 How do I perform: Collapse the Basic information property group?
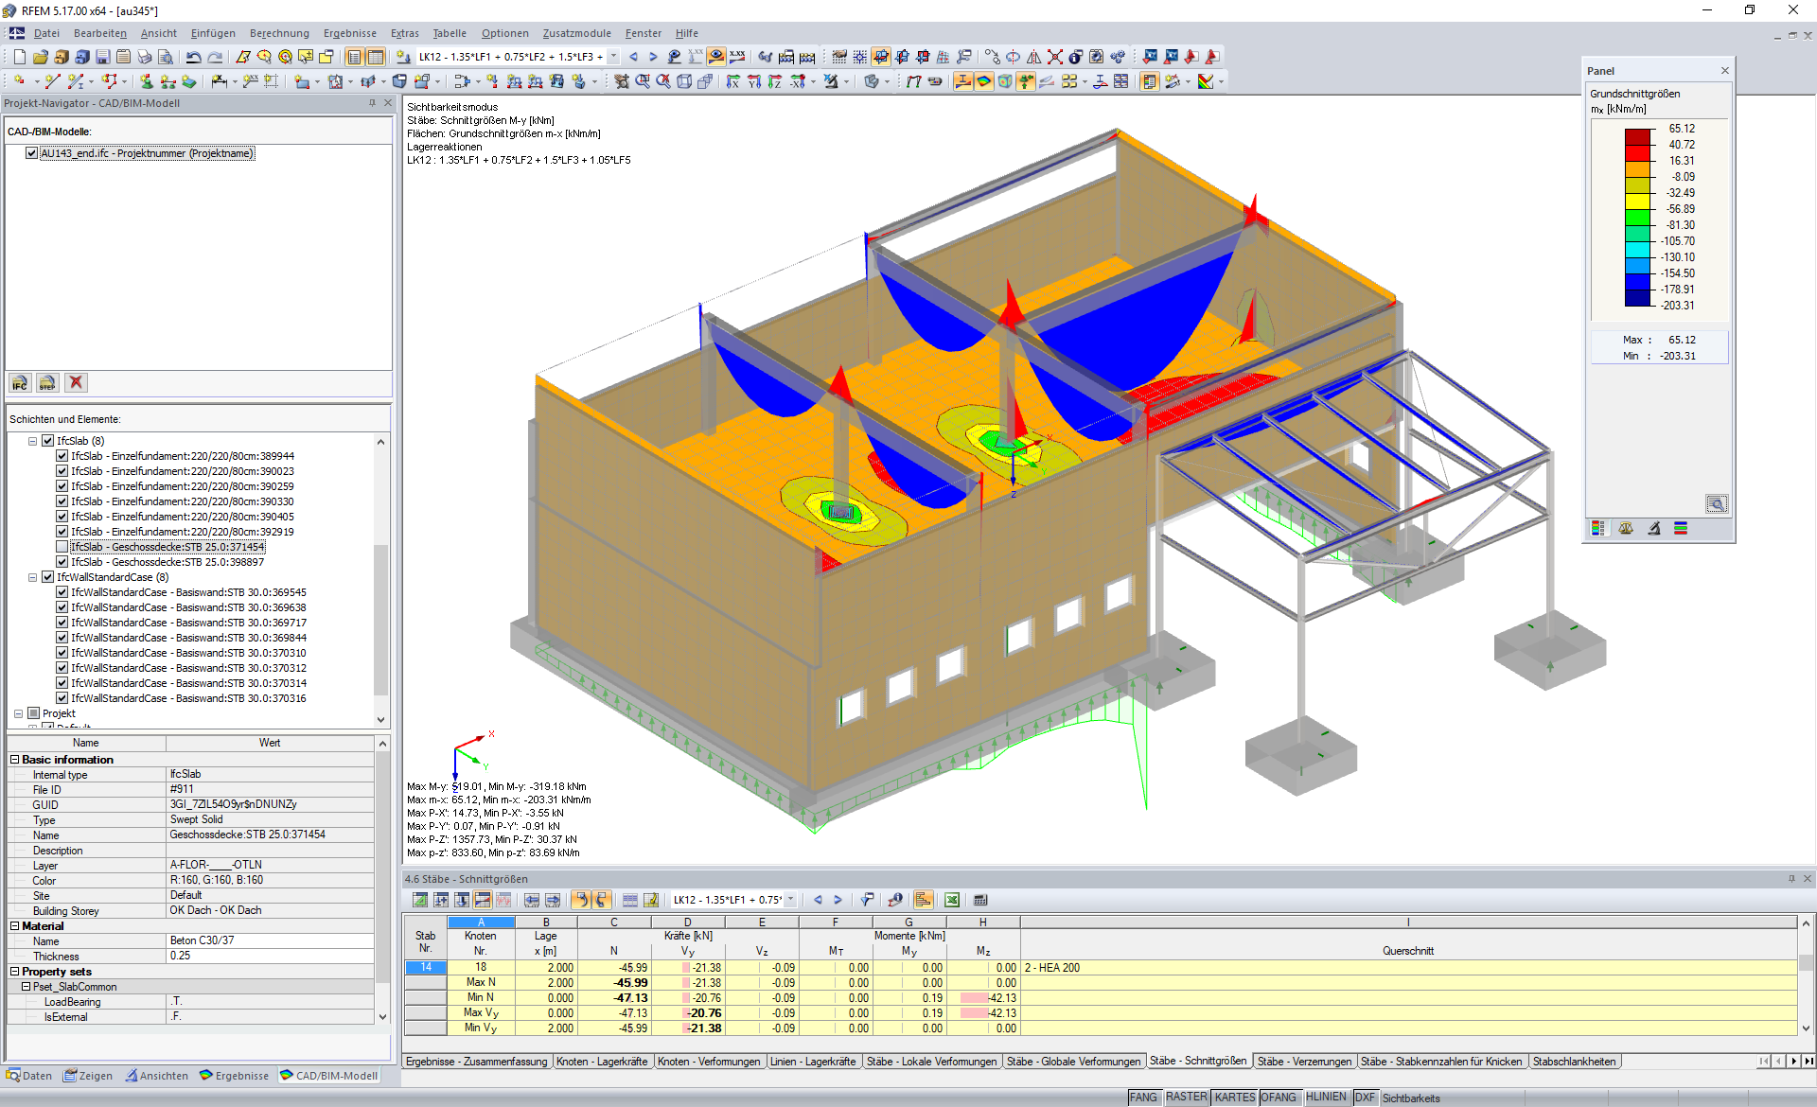12,759
